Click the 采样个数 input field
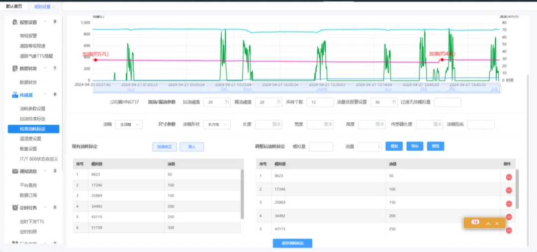Image resolution: width=537 pixels, height=252 pixels. (x=320, y=102)
